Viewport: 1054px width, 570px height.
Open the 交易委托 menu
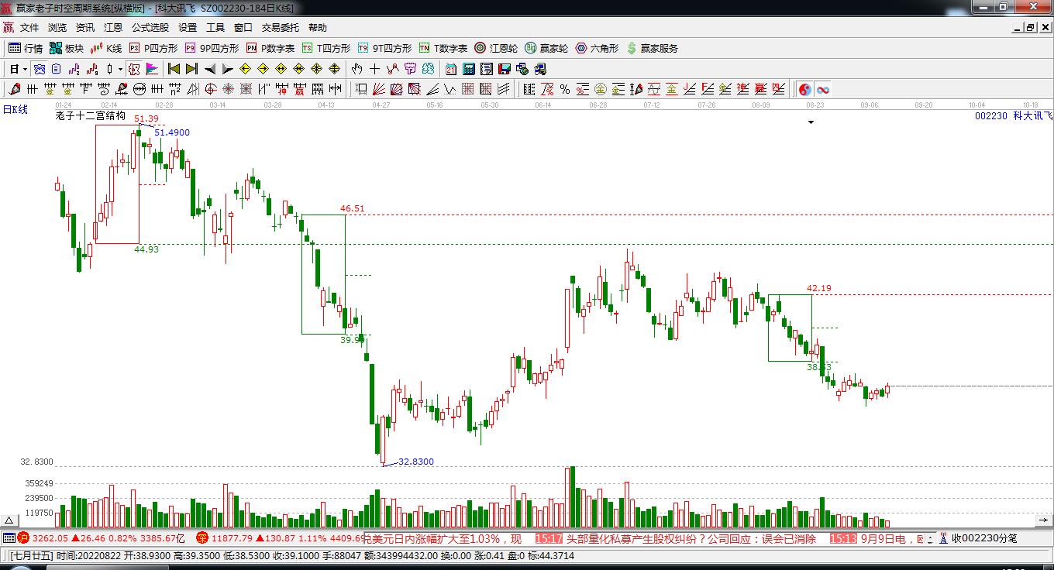[280, 27]
